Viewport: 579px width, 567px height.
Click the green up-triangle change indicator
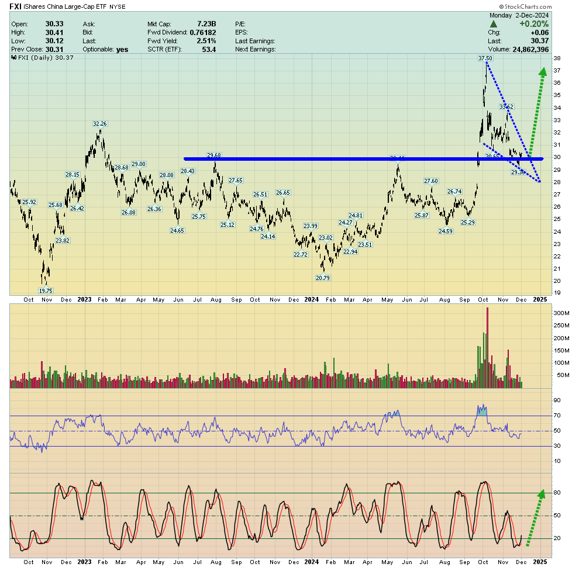[493, 24]
